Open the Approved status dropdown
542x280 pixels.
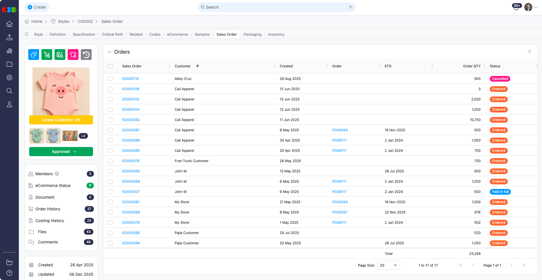click(x=61, y=152)
